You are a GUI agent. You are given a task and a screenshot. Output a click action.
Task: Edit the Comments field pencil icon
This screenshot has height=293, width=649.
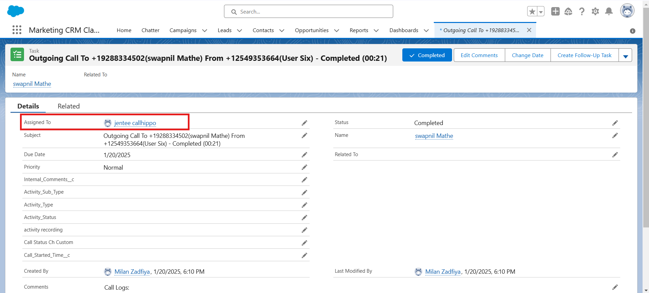(x=615, y=287)
